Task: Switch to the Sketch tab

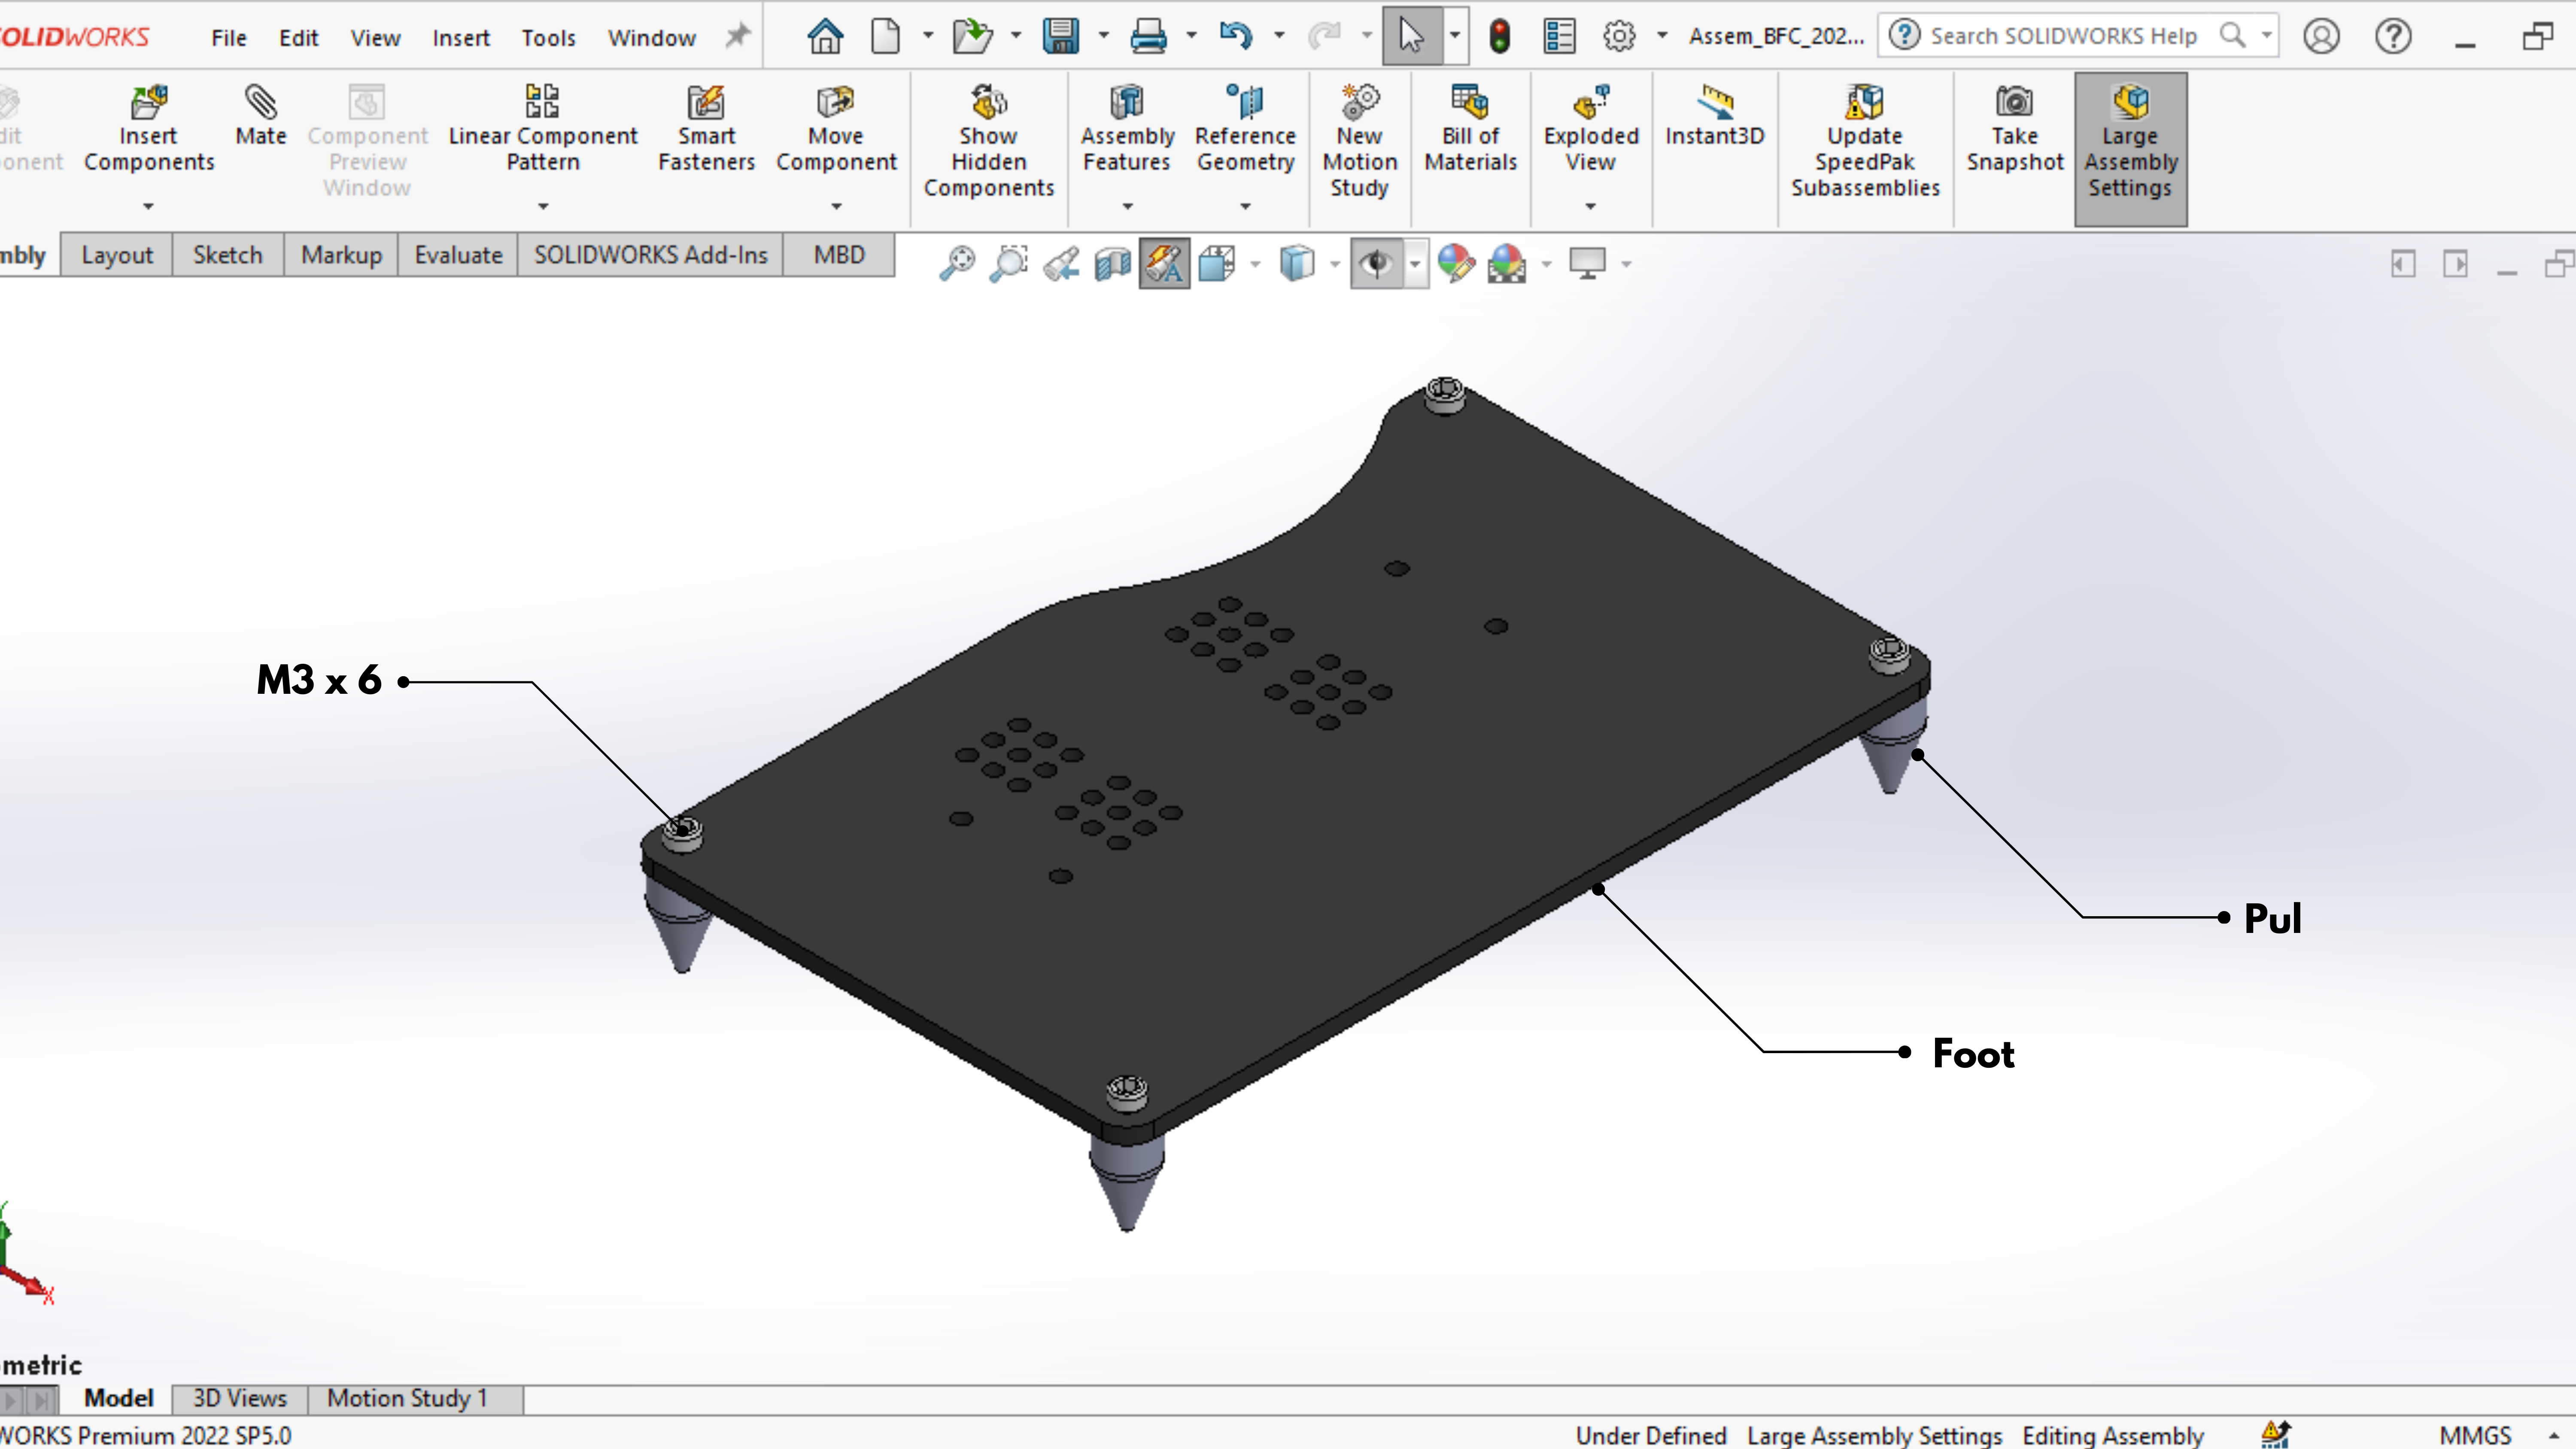Action: (x=227, y=255)
